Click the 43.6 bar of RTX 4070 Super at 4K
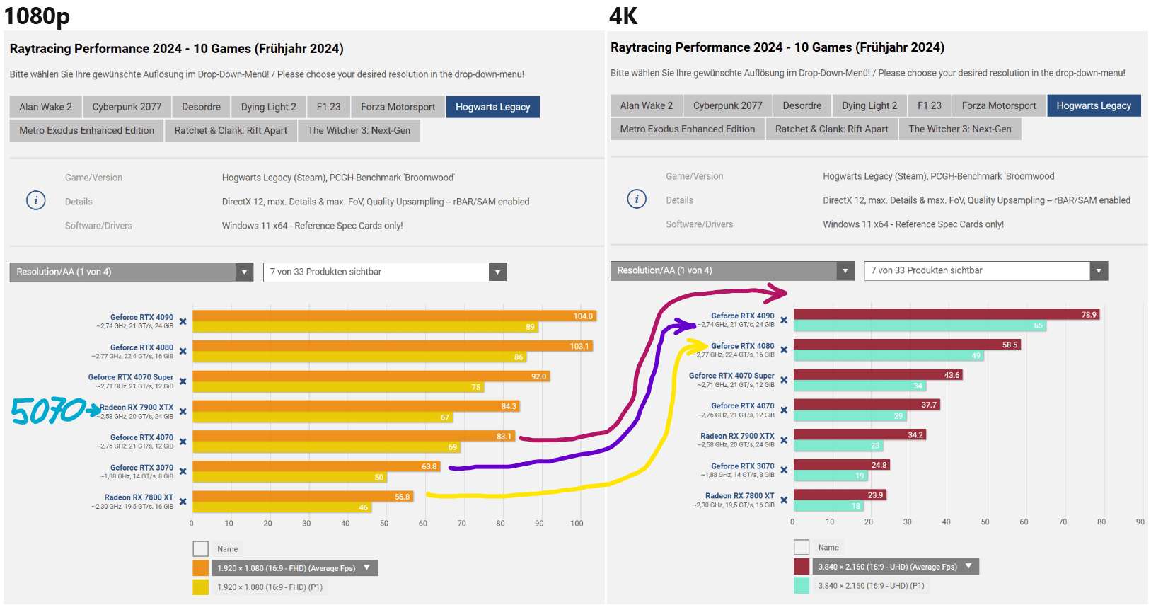Image resolution: width=1151 pixels, height=605 pixels. coord(878,375)
